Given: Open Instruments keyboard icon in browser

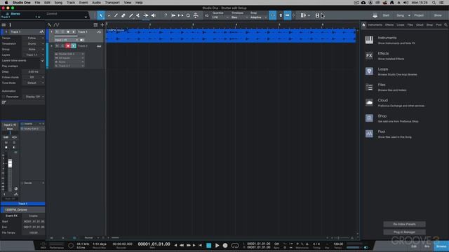Looking at the screenshot, I should [369, 40].
